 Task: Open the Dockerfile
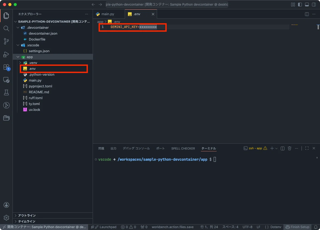[37, 39]
